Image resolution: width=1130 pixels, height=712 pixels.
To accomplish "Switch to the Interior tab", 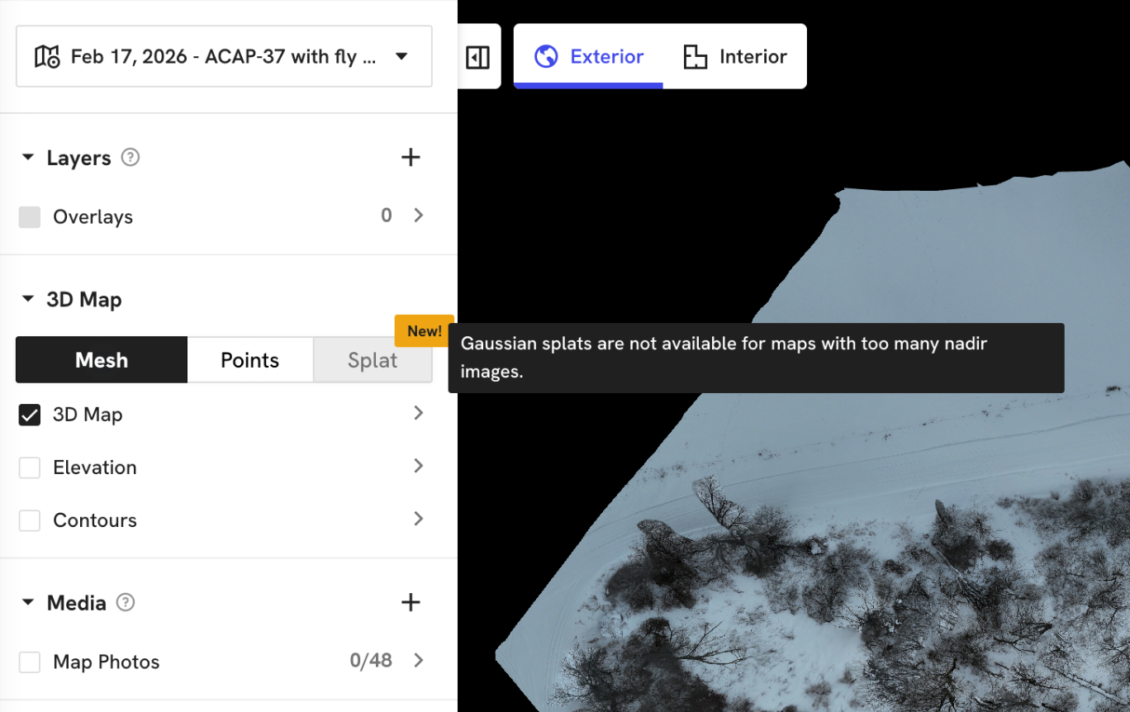I will point(735,57).
